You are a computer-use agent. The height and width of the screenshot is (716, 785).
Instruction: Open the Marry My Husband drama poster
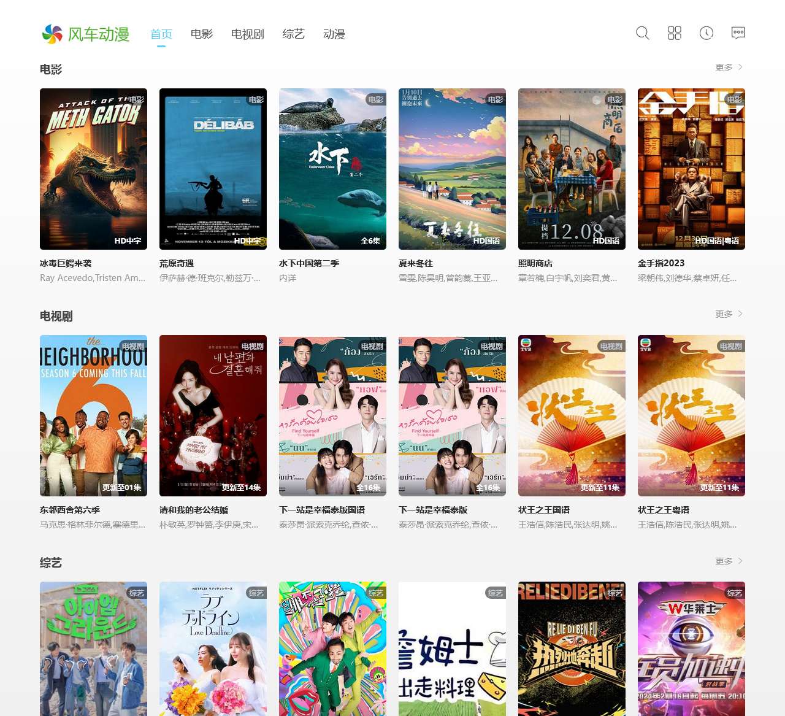pyautogui.click(x=213, y=415)
